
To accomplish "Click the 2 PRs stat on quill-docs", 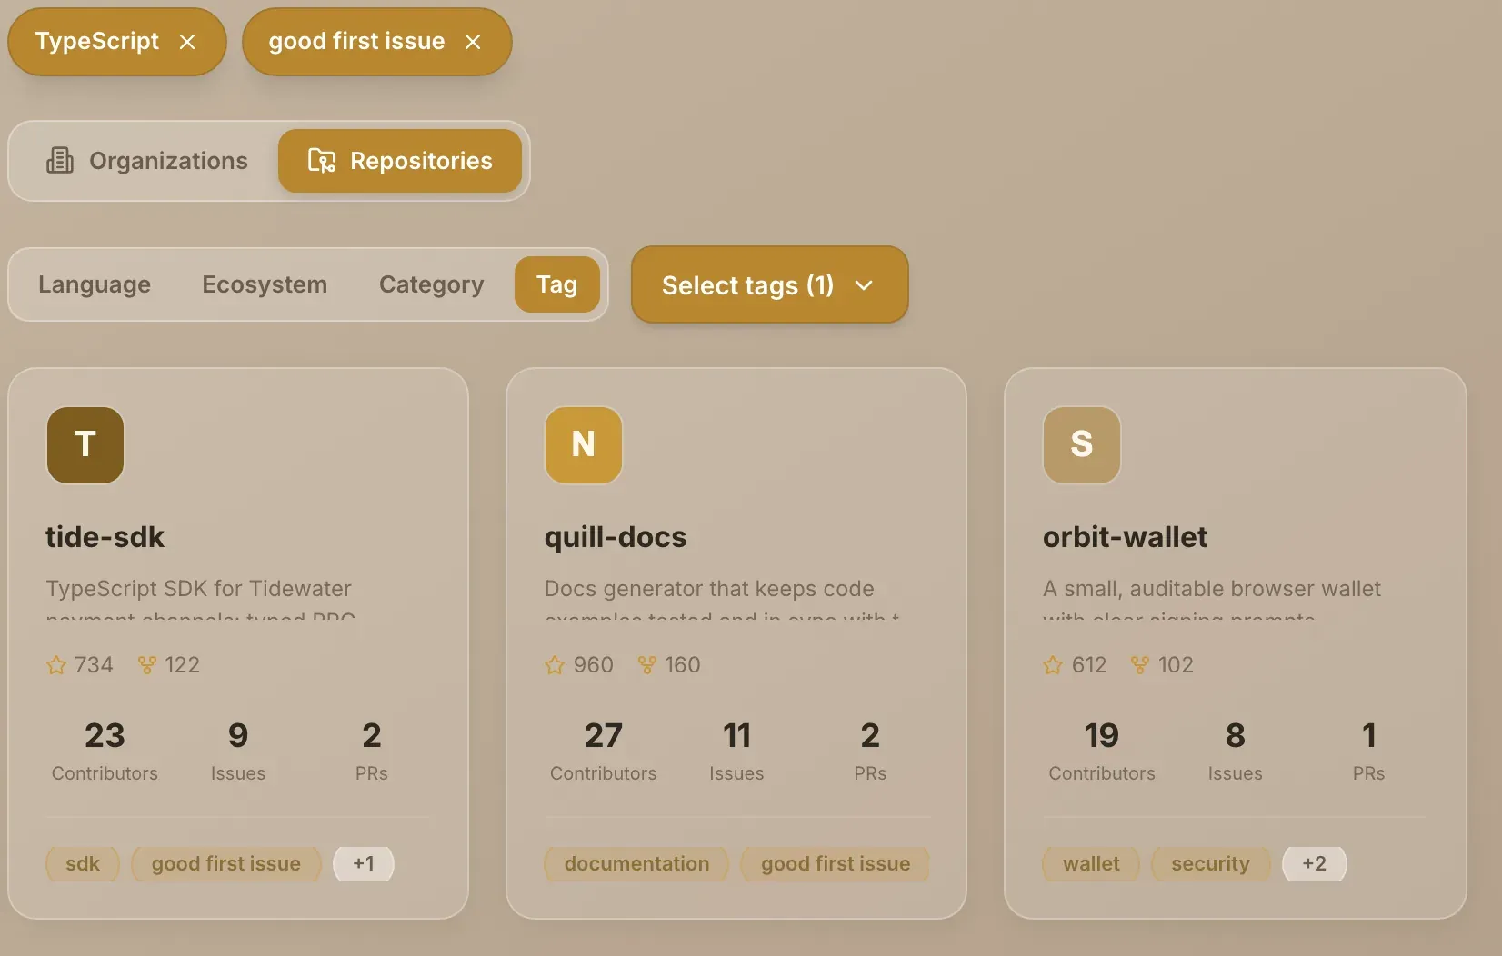I will tap(870, 752).
